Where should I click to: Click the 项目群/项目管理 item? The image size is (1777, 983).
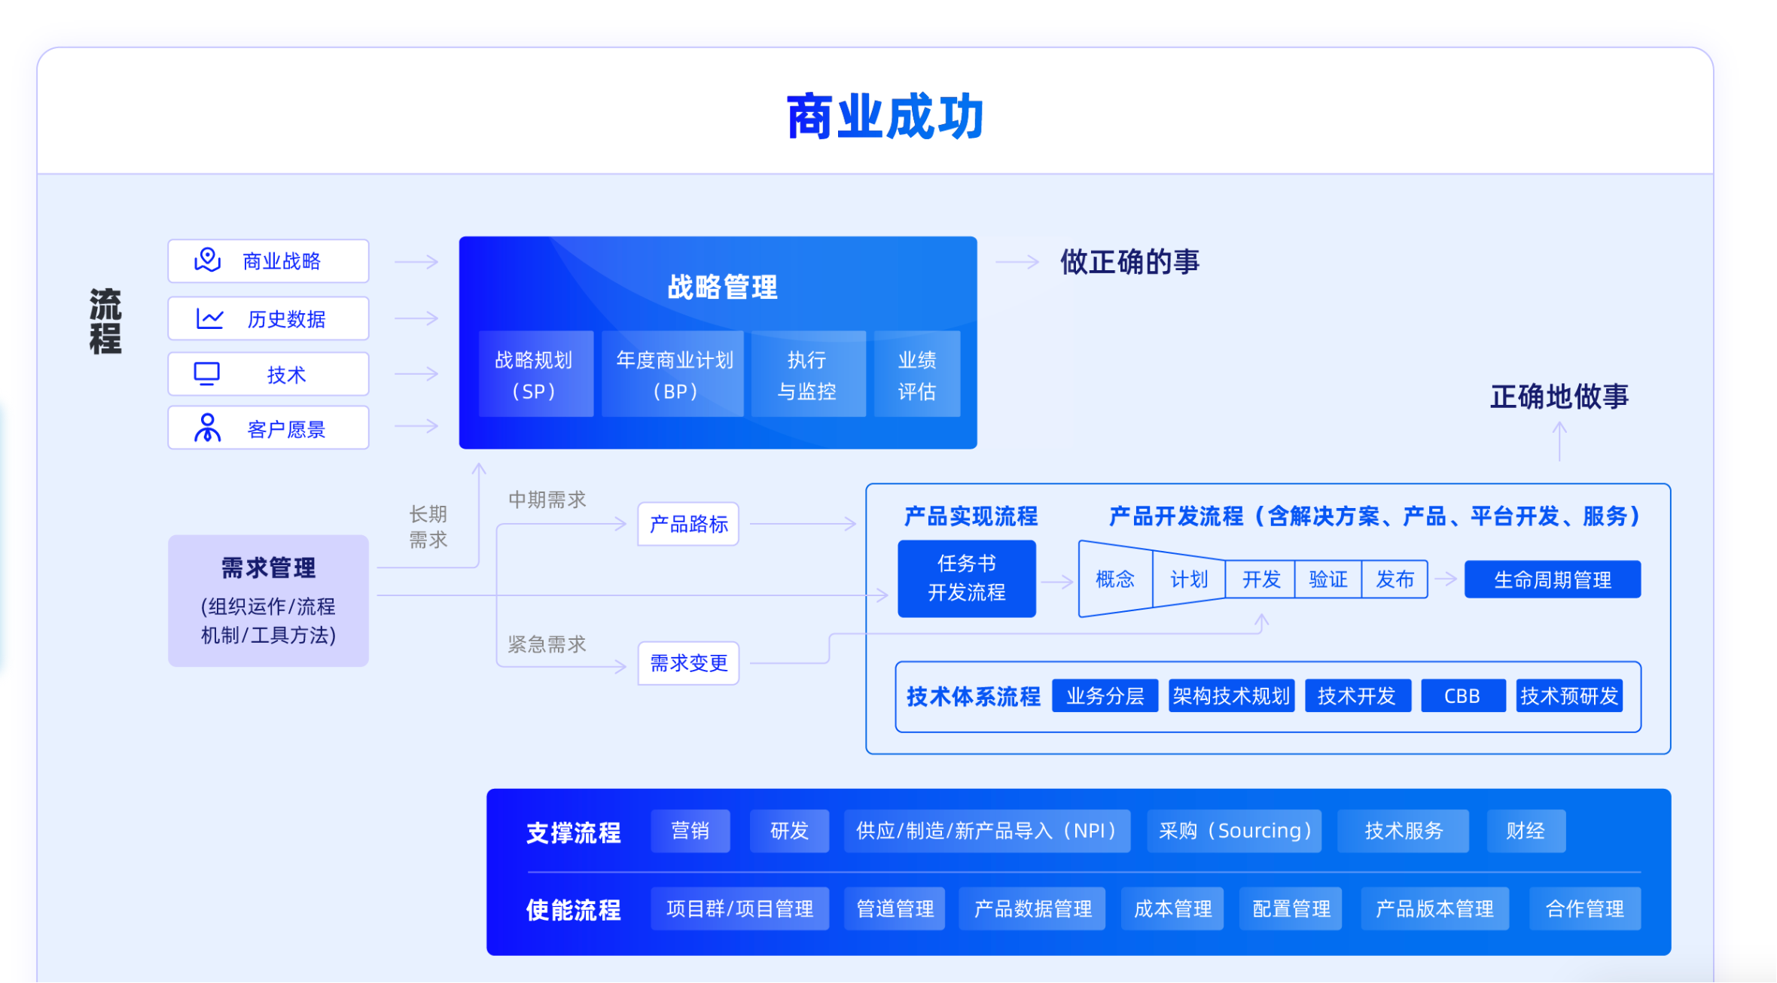click(739, 909)
